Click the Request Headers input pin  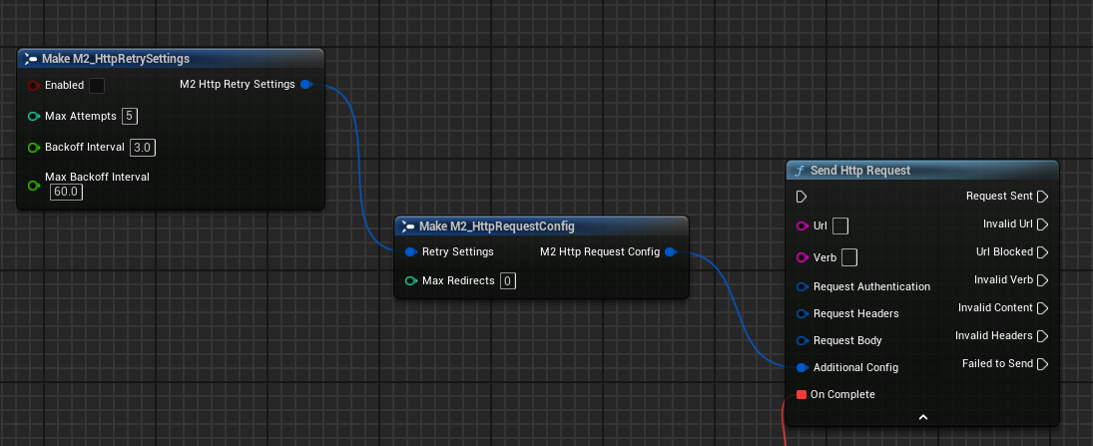(x=802, y=314)
